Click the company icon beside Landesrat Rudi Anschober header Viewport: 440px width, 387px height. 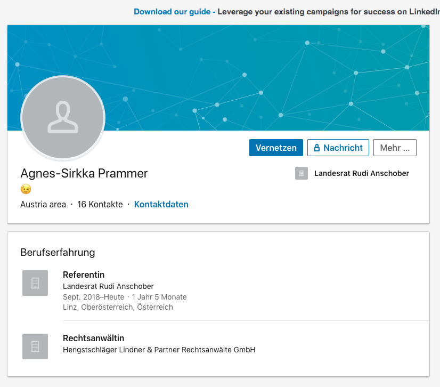coord(302,173)
